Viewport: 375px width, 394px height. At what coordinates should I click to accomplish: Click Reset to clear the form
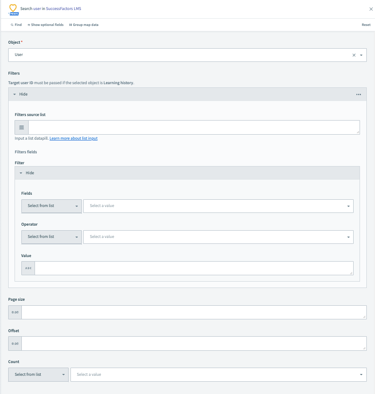click(x=366, y=25)
